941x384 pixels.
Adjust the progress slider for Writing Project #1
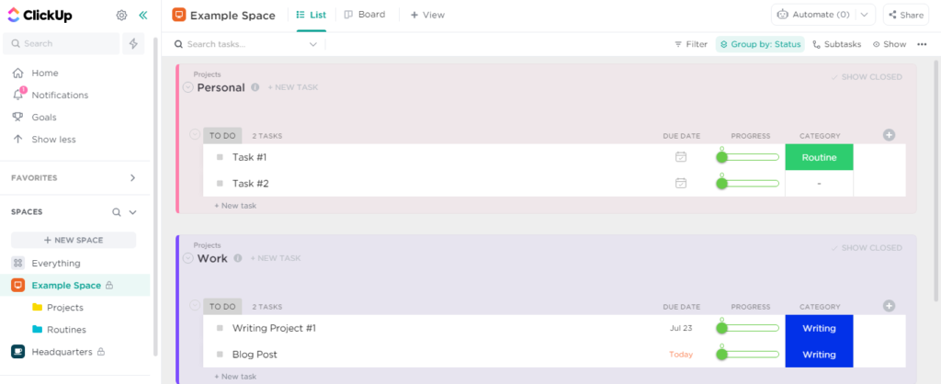[748, 328]
